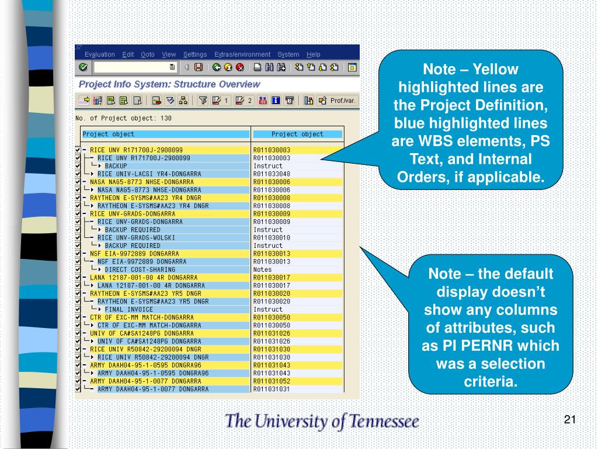Uncheck the RICE UNV-GRADS-WOLSKI row checkbox
The height and width of the screenshot is (449, 598).
click(x=78, y=237)
